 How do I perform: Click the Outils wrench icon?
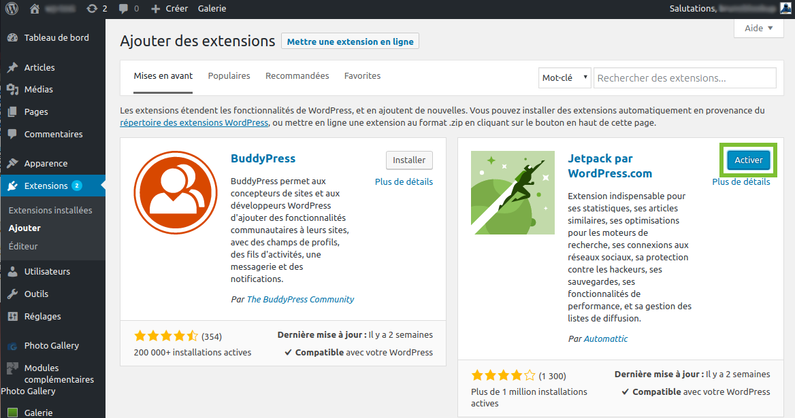[12, 294]
